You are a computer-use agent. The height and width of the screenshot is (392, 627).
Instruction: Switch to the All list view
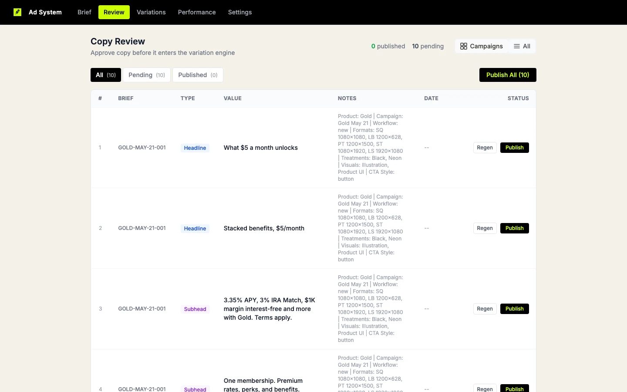tap(522, 46)
